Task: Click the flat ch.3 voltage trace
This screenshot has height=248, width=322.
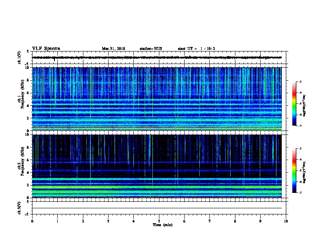Action: tap(157, 208)
